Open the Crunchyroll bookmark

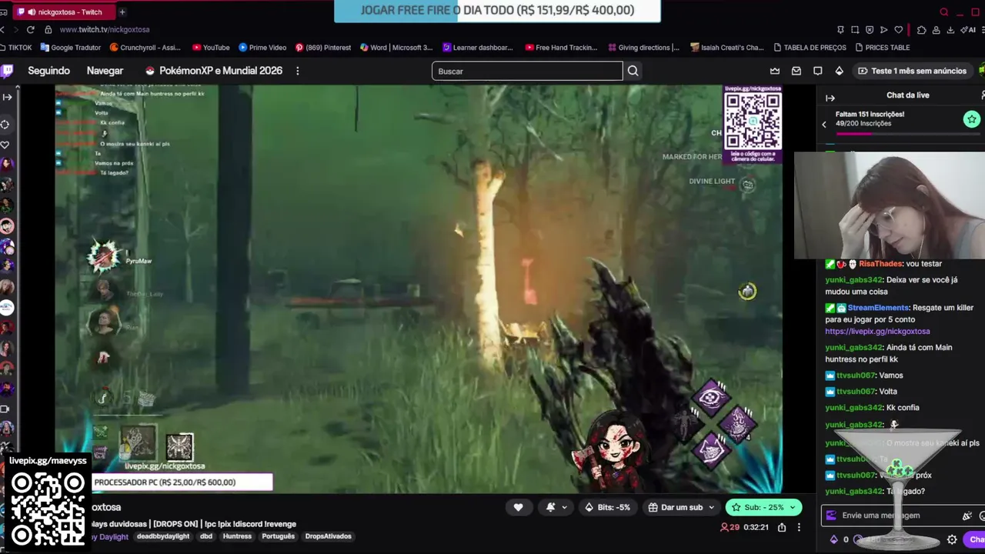pos(145,47)
